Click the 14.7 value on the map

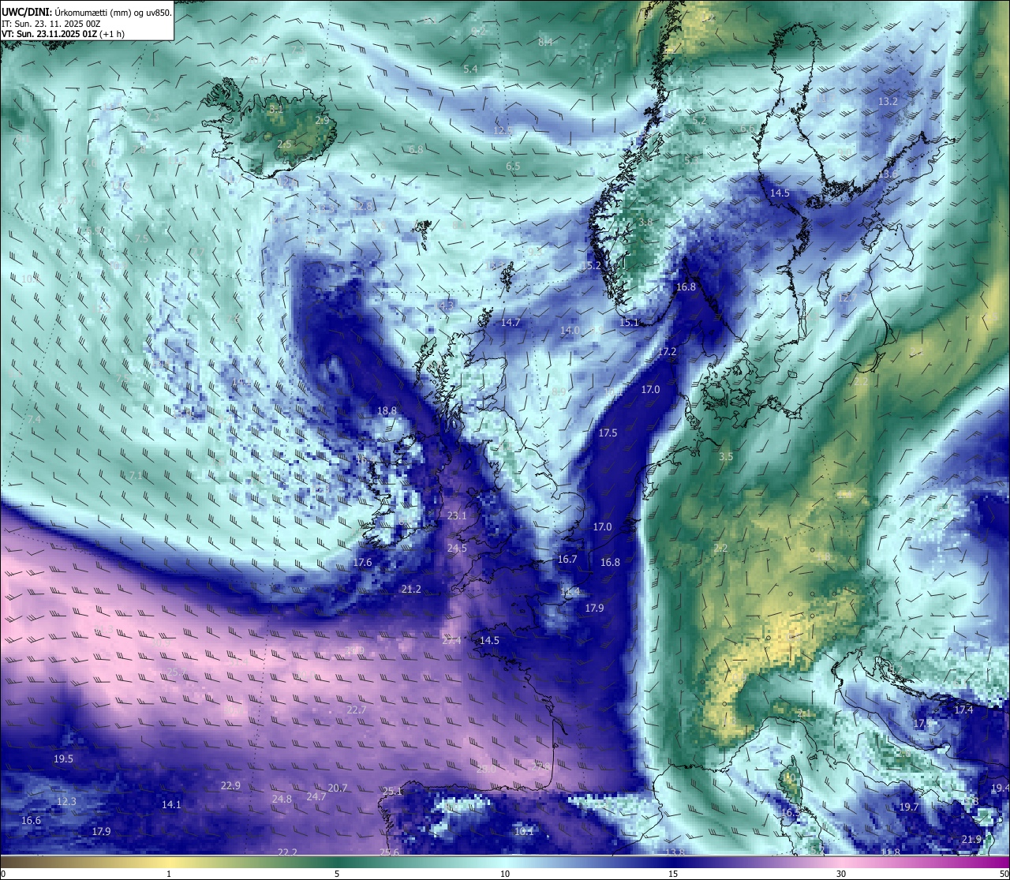click(x=511, y=322)
